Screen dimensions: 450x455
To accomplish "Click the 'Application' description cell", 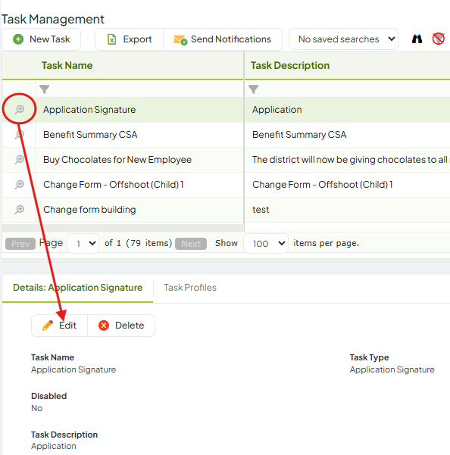I will coord(347,110).
